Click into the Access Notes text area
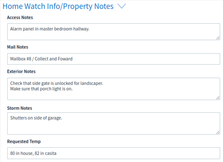The width and height of the screenshot is (223, 162). (x=114, y=32)
